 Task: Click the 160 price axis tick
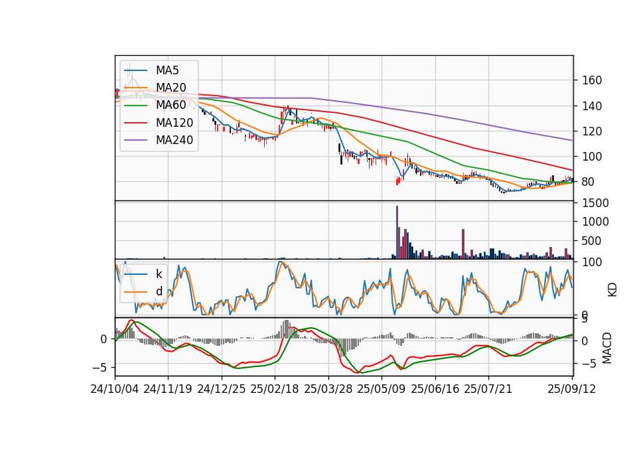(591, 80)
